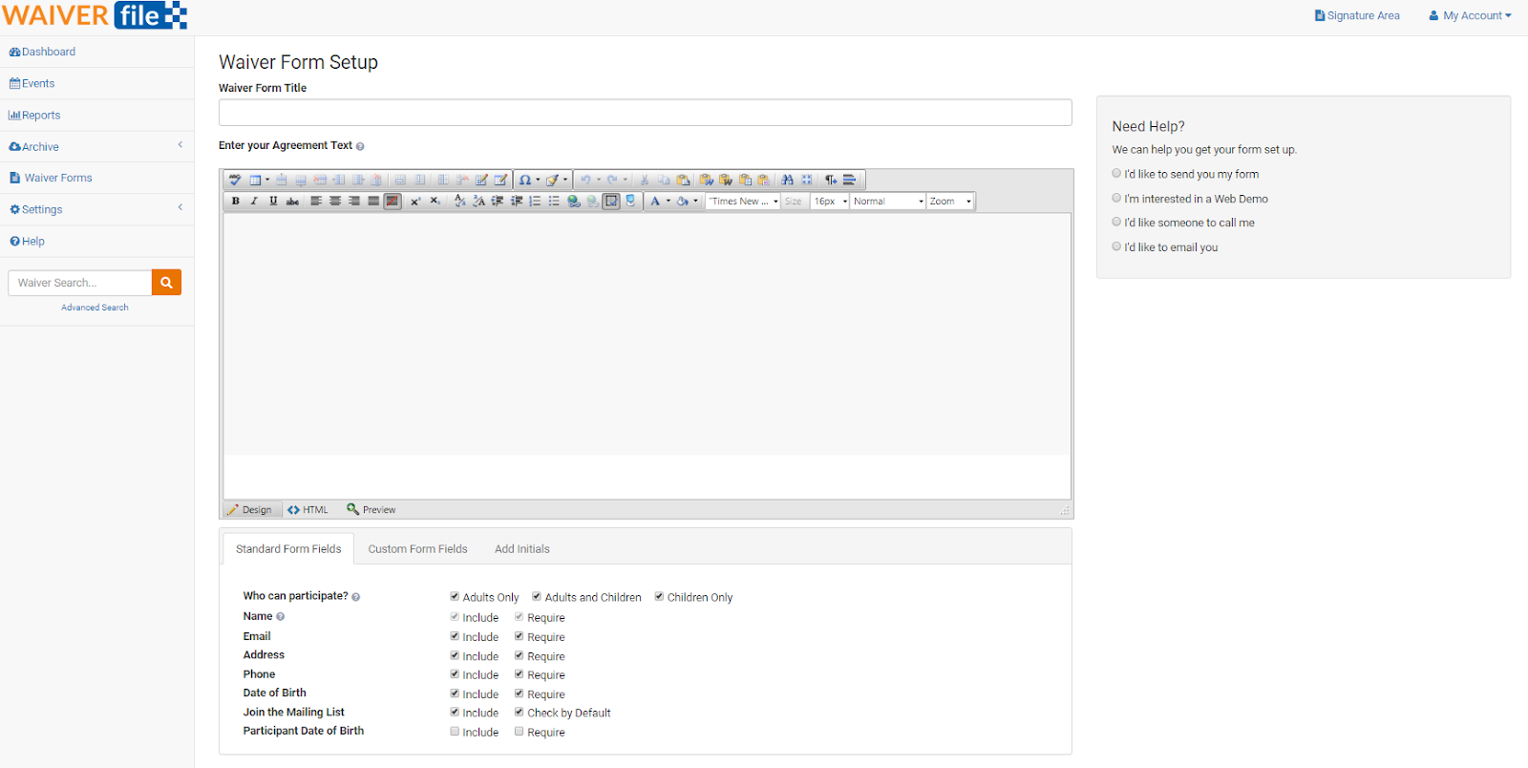Switch editor to HTML view

(308, 510)
